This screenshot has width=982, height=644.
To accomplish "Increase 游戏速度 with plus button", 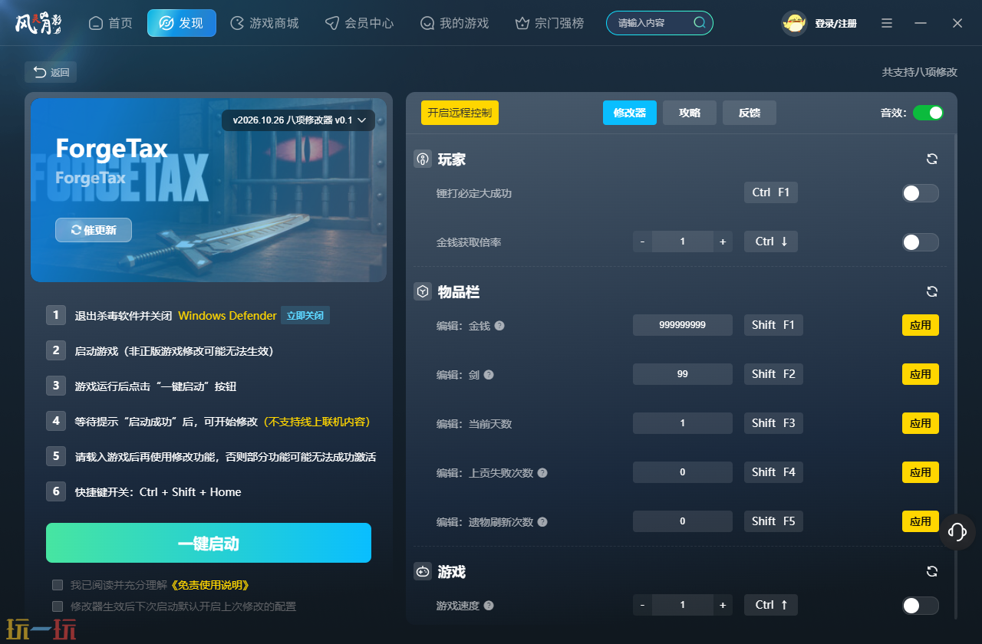I will coord(723,605).
